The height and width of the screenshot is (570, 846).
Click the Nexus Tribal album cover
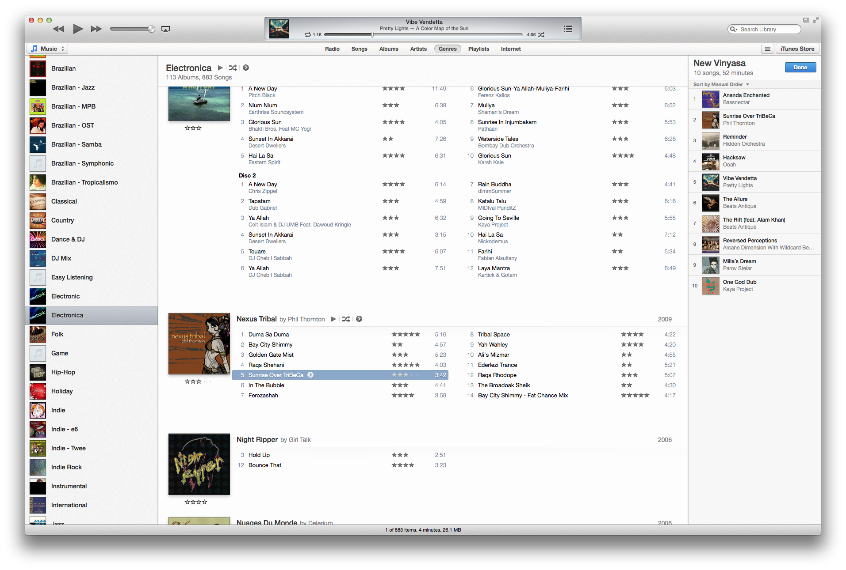coord(199,344)
